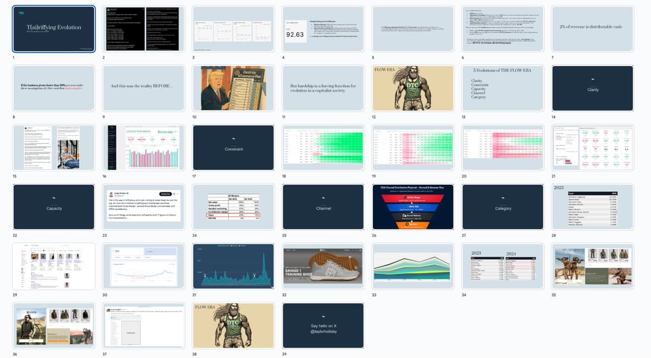Open the Savage 1 Training Shoe slide
The image size is (651, 358).
(x=323, y=266)
